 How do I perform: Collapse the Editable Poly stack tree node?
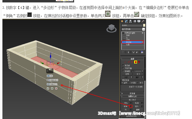tap(123, 33)
